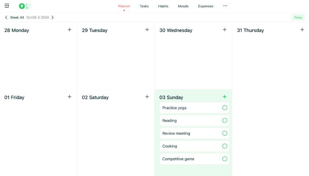Add a task to 02 Saturday

coord(147,97)
